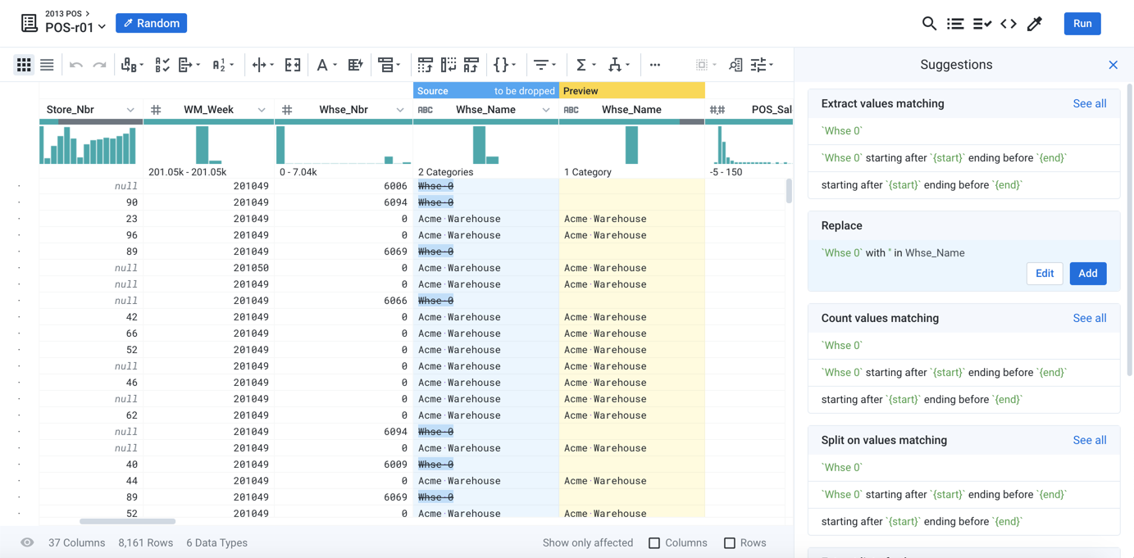Click the sigma aggregate functions icon
Screen dimensions: 1134x558
581,65
